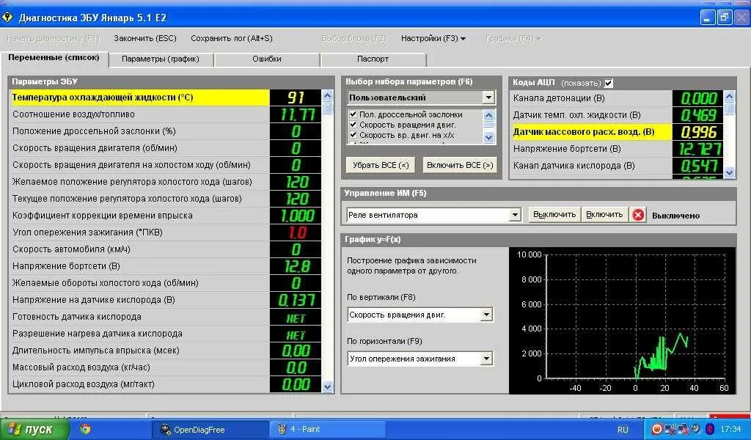Select Переменные (список) tab
The height and width of the screenshot is (440, 751).
pos(54,57)
